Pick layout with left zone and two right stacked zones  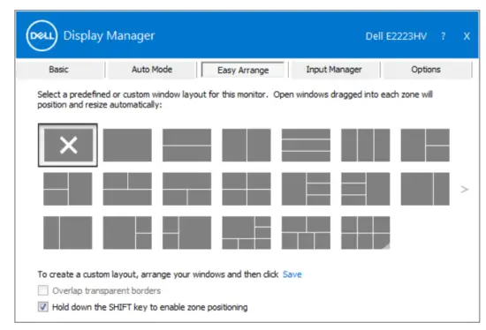(x=425, y=146)
